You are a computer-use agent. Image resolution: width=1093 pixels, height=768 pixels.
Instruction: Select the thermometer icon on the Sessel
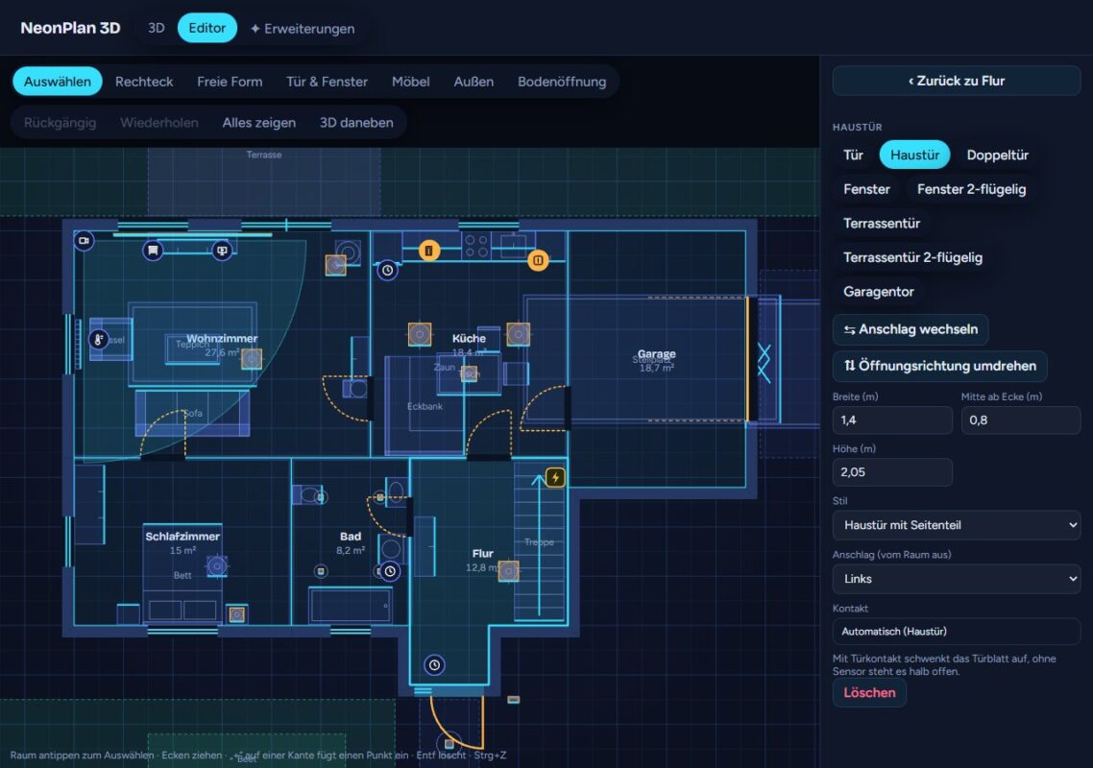click(x=98, y=340)
